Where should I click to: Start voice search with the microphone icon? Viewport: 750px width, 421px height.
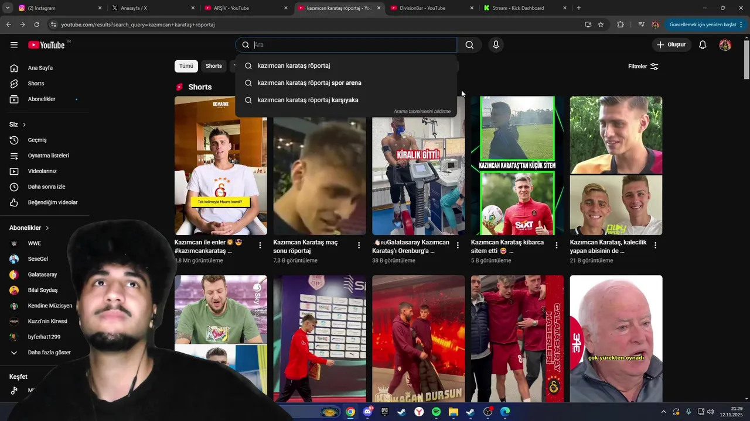point(496,45)
